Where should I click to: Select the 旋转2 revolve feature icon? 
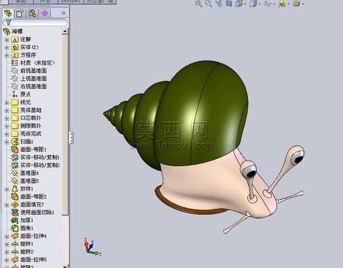(15, 252)
